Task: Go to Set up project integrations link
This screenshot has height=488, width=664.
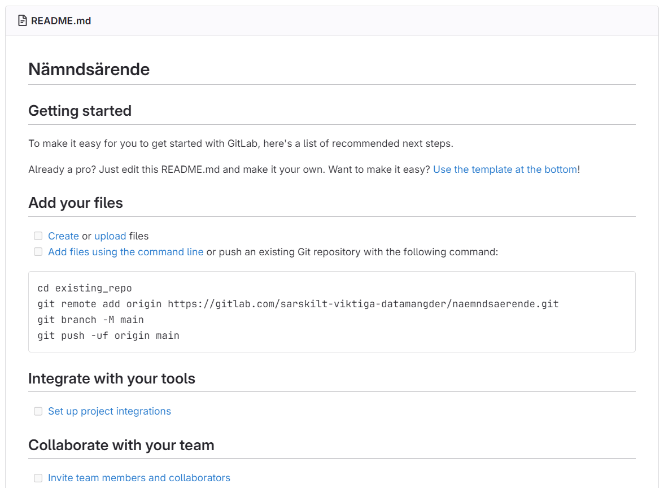Action: point(109,411)
